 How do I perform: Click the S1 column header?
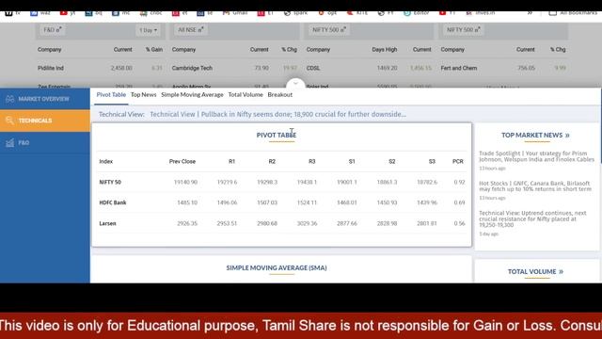[x=352, y=161]
